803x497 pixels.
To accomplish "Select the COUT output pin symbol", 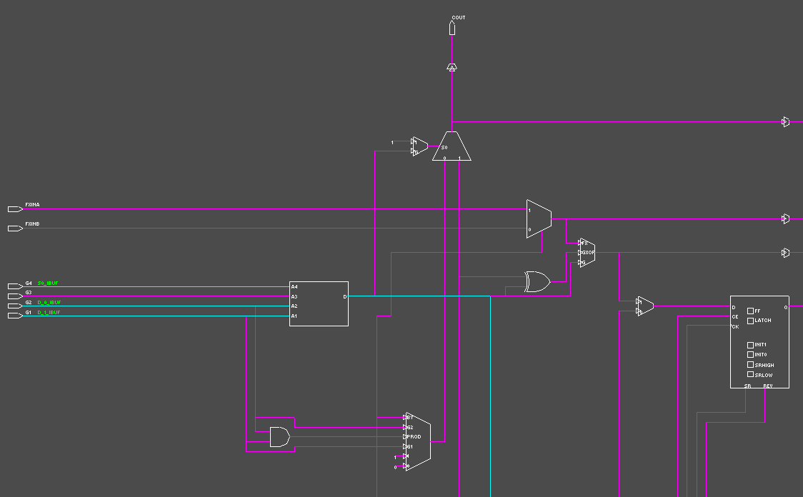I will pyautogui.click(x=452, y=28).
